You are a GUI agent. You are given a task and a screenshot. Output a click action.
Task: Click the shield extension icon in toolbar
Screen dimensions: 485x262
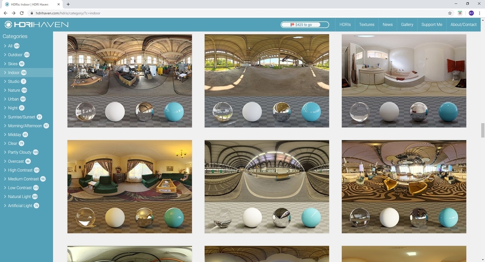[460, 13]
